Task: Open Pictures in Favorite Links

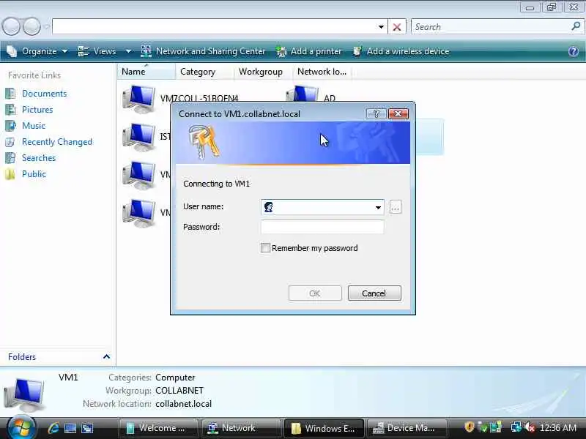Action: pos(37,109)
